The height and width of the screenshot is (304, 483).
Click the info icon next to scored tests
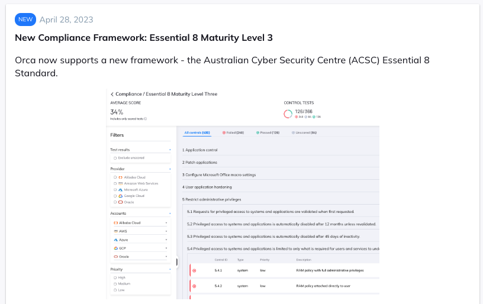pyautogui.click(x=146, y=119)
